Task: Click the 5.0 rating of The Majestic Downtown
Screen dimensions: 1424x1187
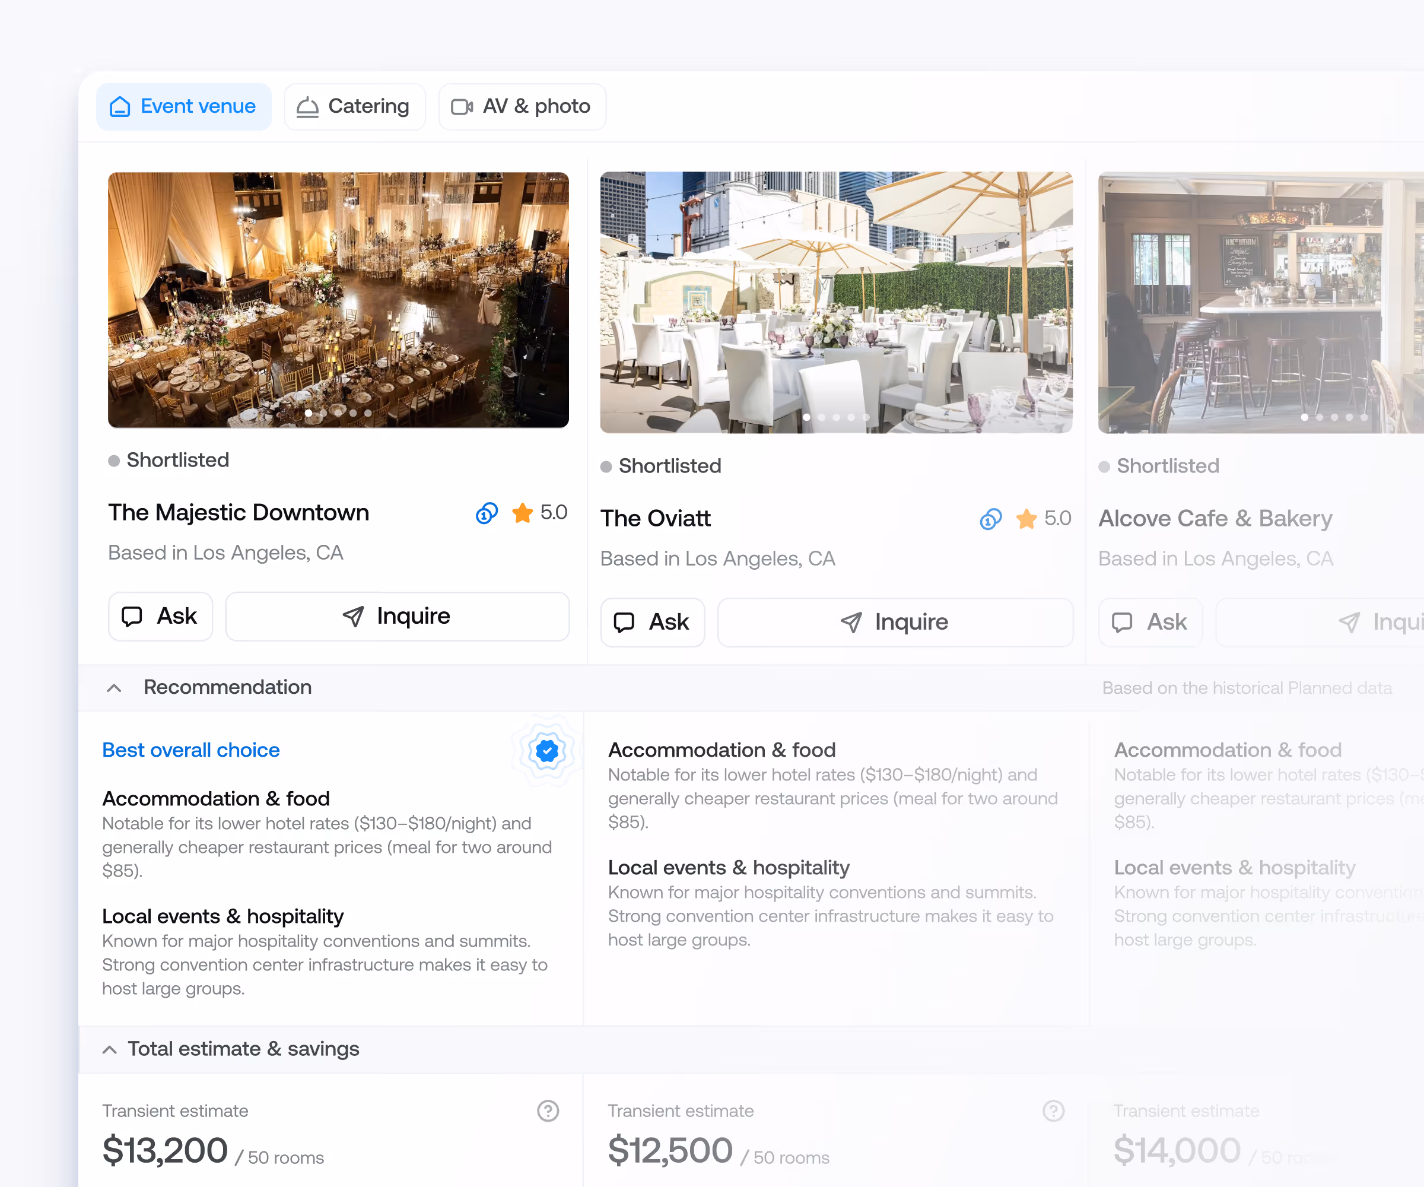Action: pyautogui.click(x=554, y=513)
